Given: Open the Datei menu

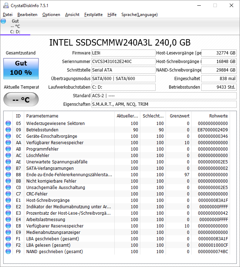Looking at the screenshot, I should click(8, 15).
